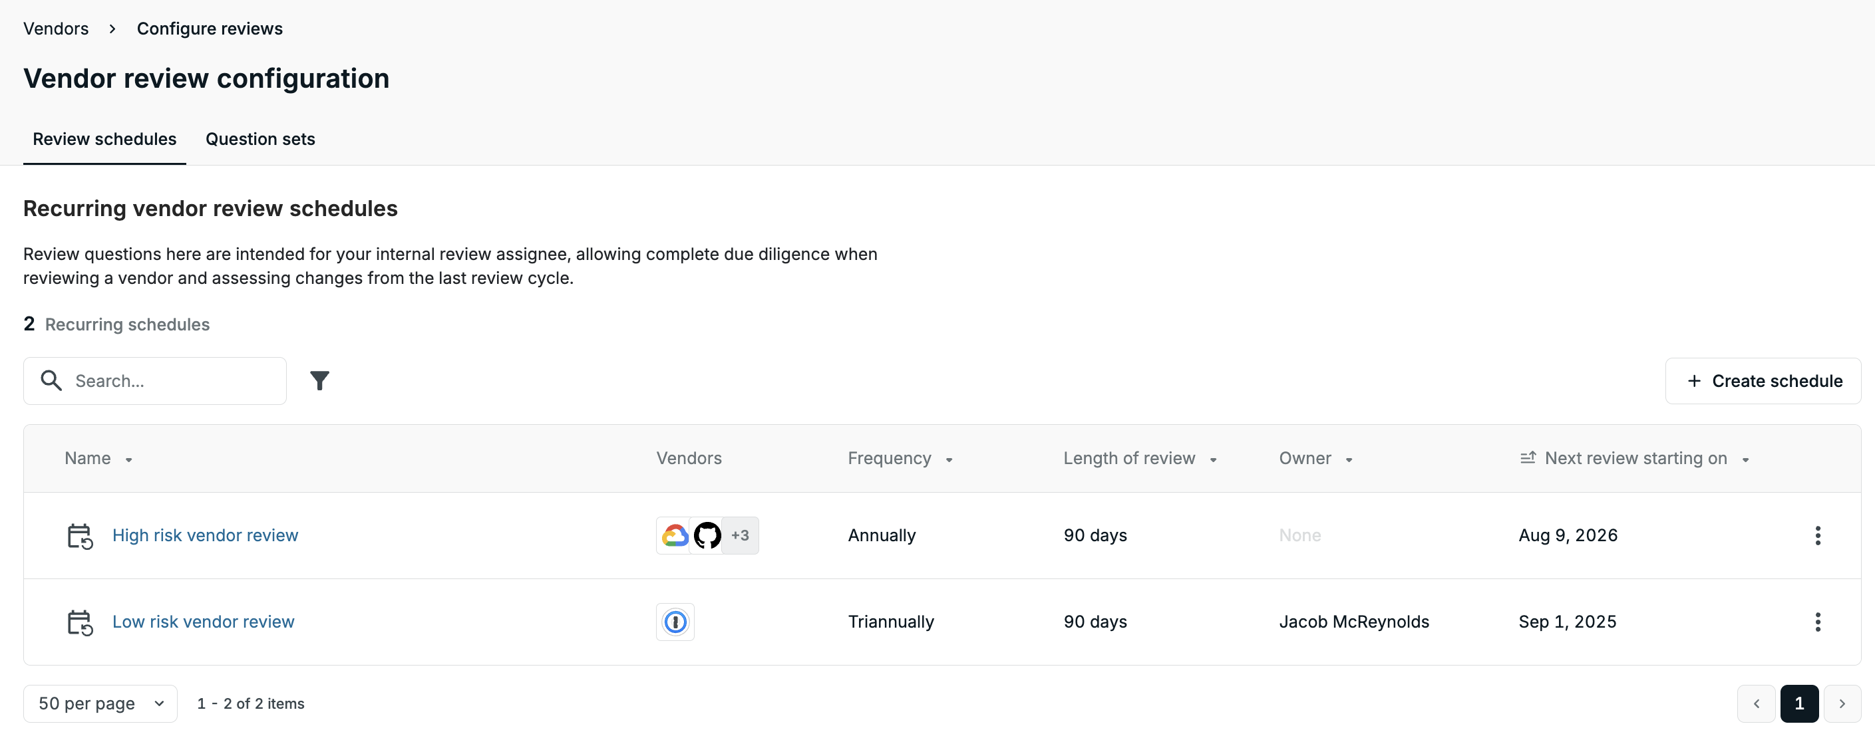
Task: Go to the previous page arrow
Action: (1756, 704)
